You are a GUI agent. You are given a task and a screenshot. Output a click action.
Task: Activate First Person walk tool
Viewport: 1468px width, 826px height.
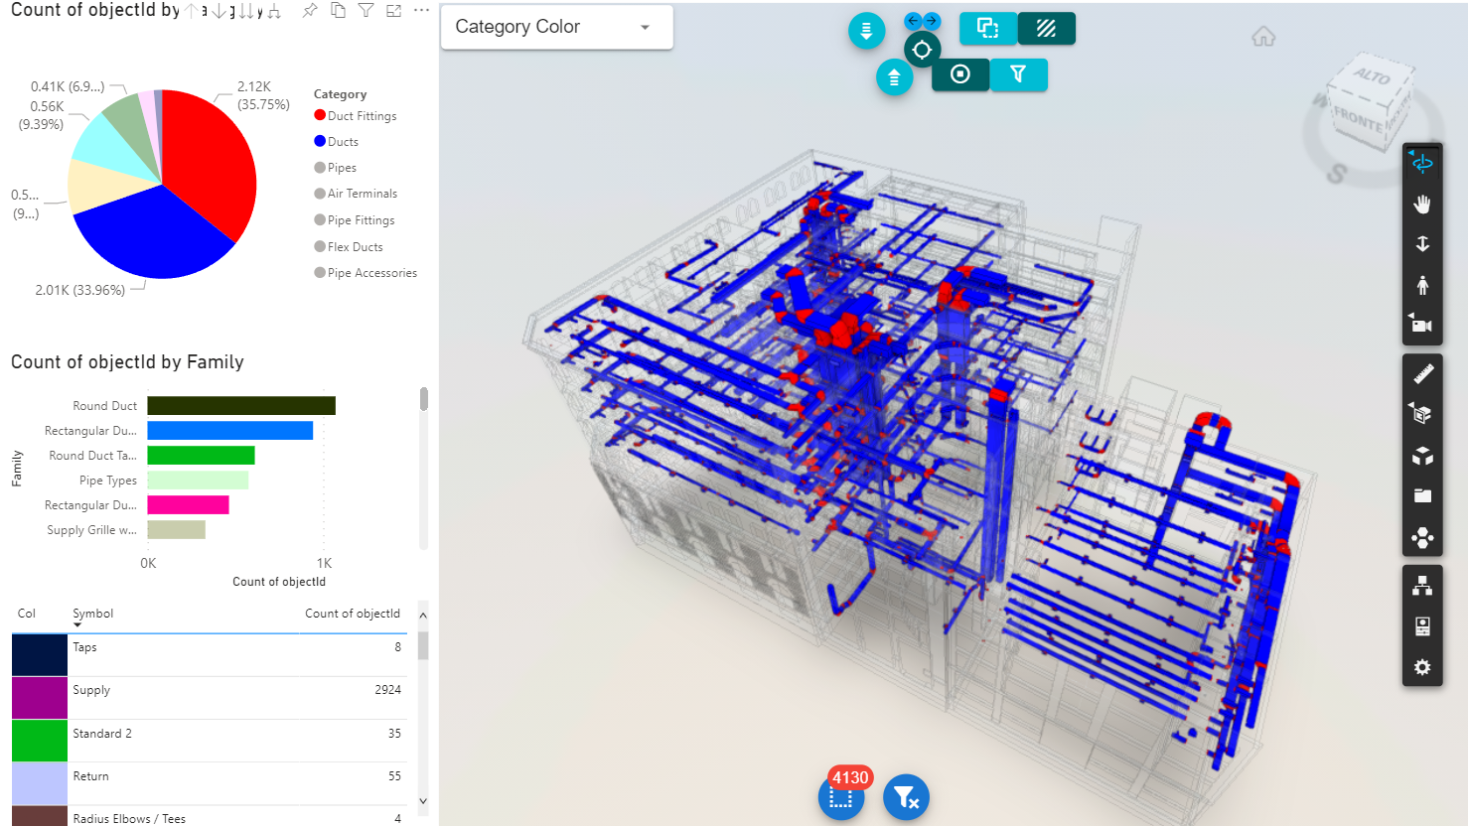coord(1422,285)
